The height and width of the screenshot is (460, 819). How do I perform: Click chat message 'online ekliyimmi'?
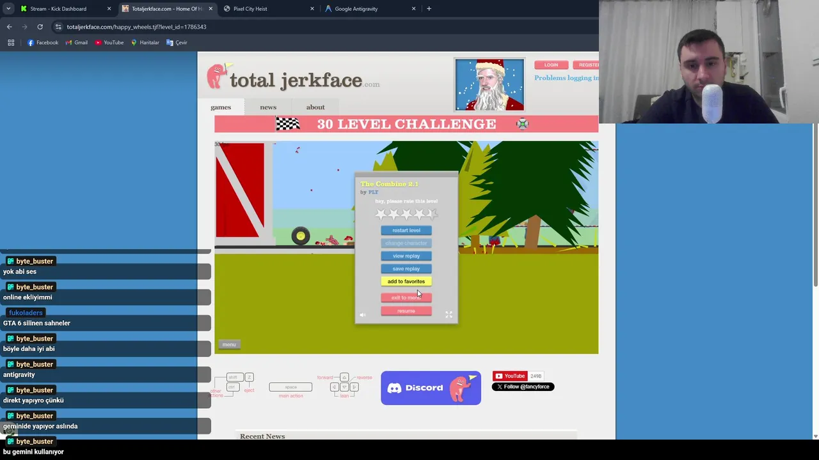pos(28,297)
